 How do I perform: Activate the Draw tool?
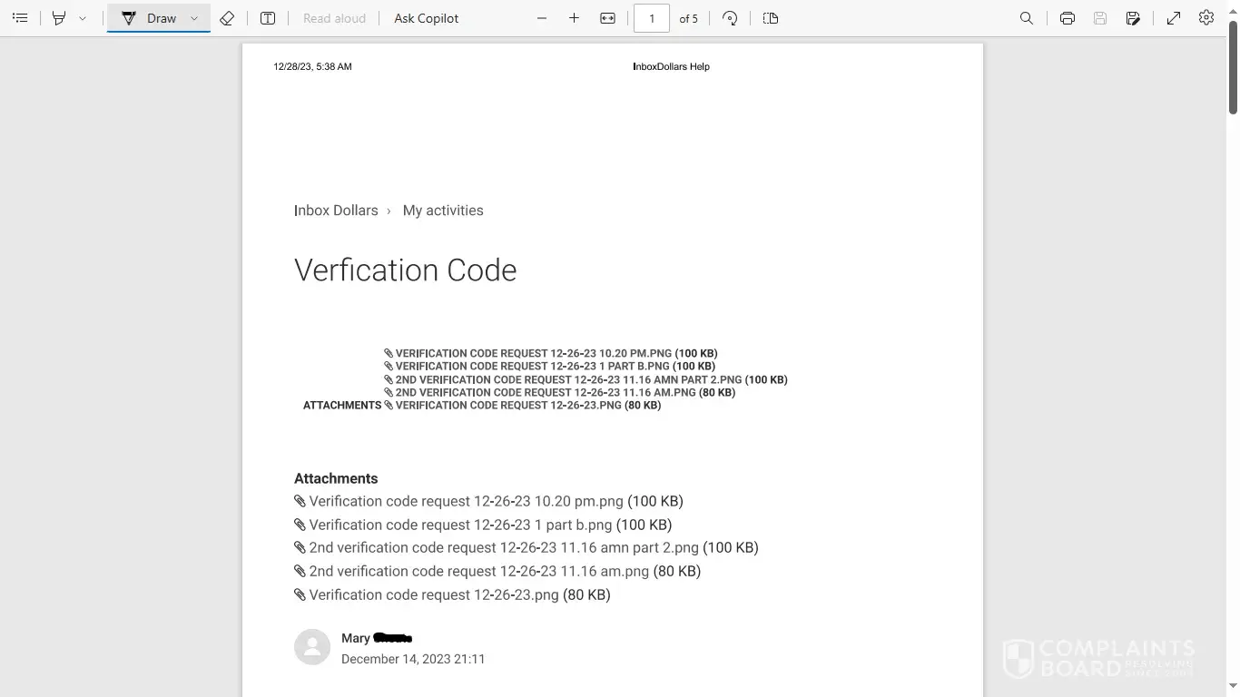pos(149,18)
